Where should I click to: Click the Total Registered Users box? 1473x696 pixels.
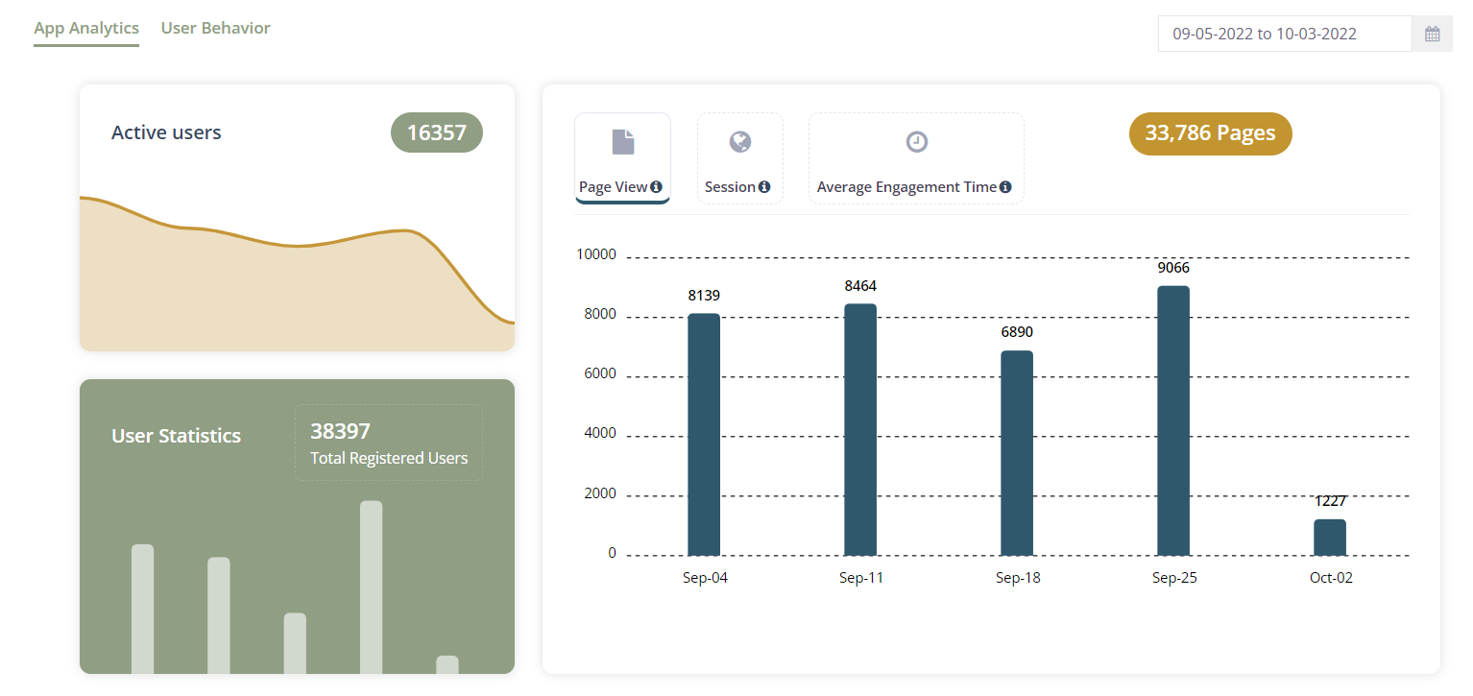click(389, 443)
